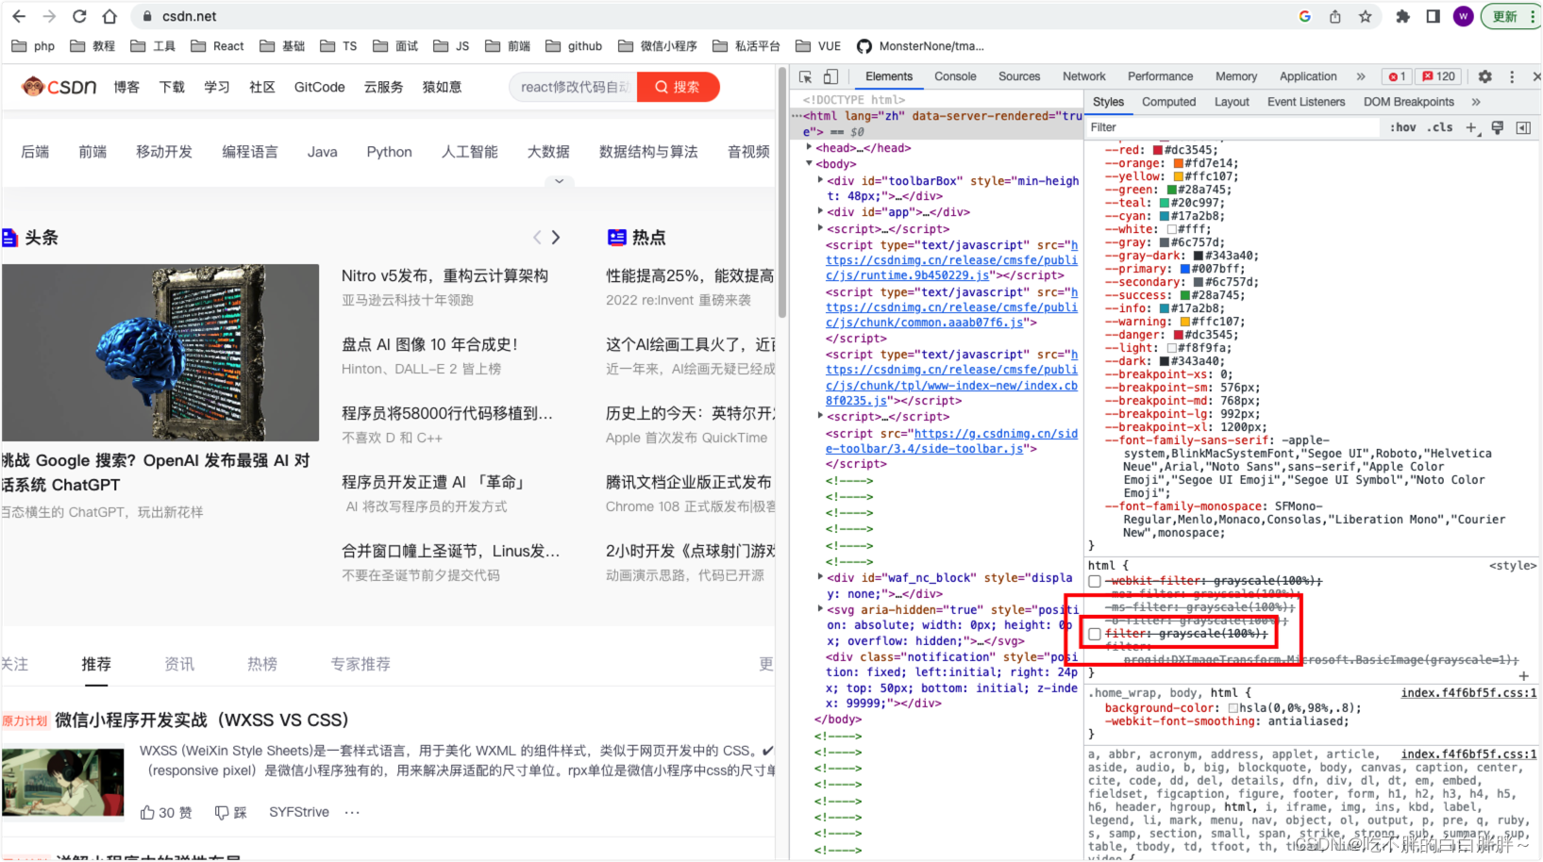Switch to the Console tab
This screenshot has width=1543, height=862.
[955, 76]
